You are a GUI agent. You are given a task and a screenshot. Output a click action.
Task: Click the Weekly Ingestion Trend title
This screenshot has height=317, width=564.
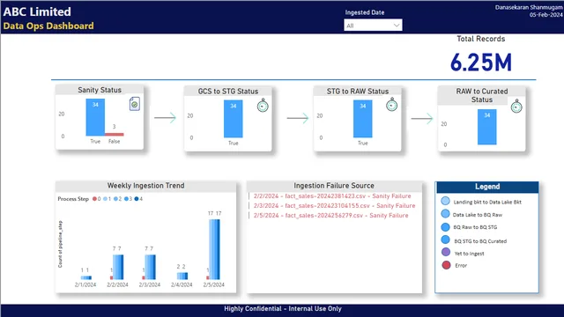click(x=145, y=186)
